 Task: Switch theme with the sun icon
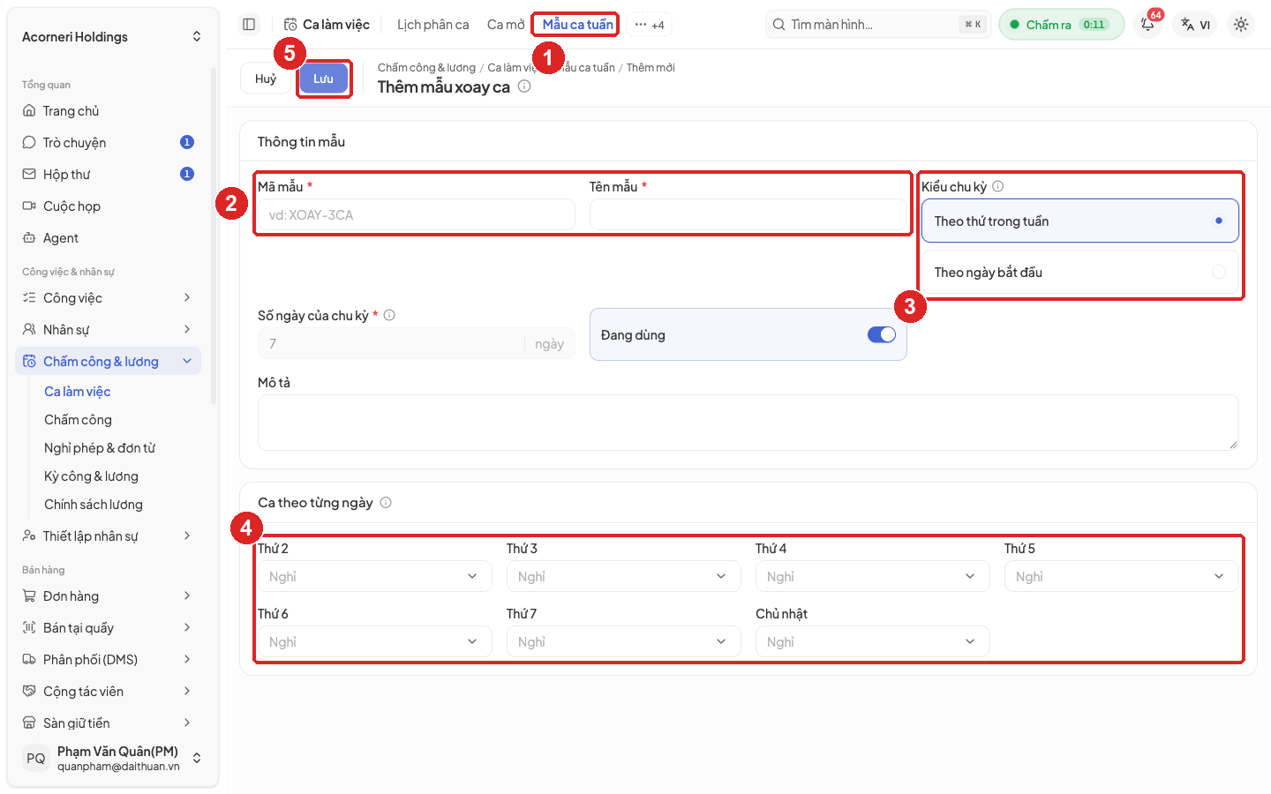point(1241,25)
